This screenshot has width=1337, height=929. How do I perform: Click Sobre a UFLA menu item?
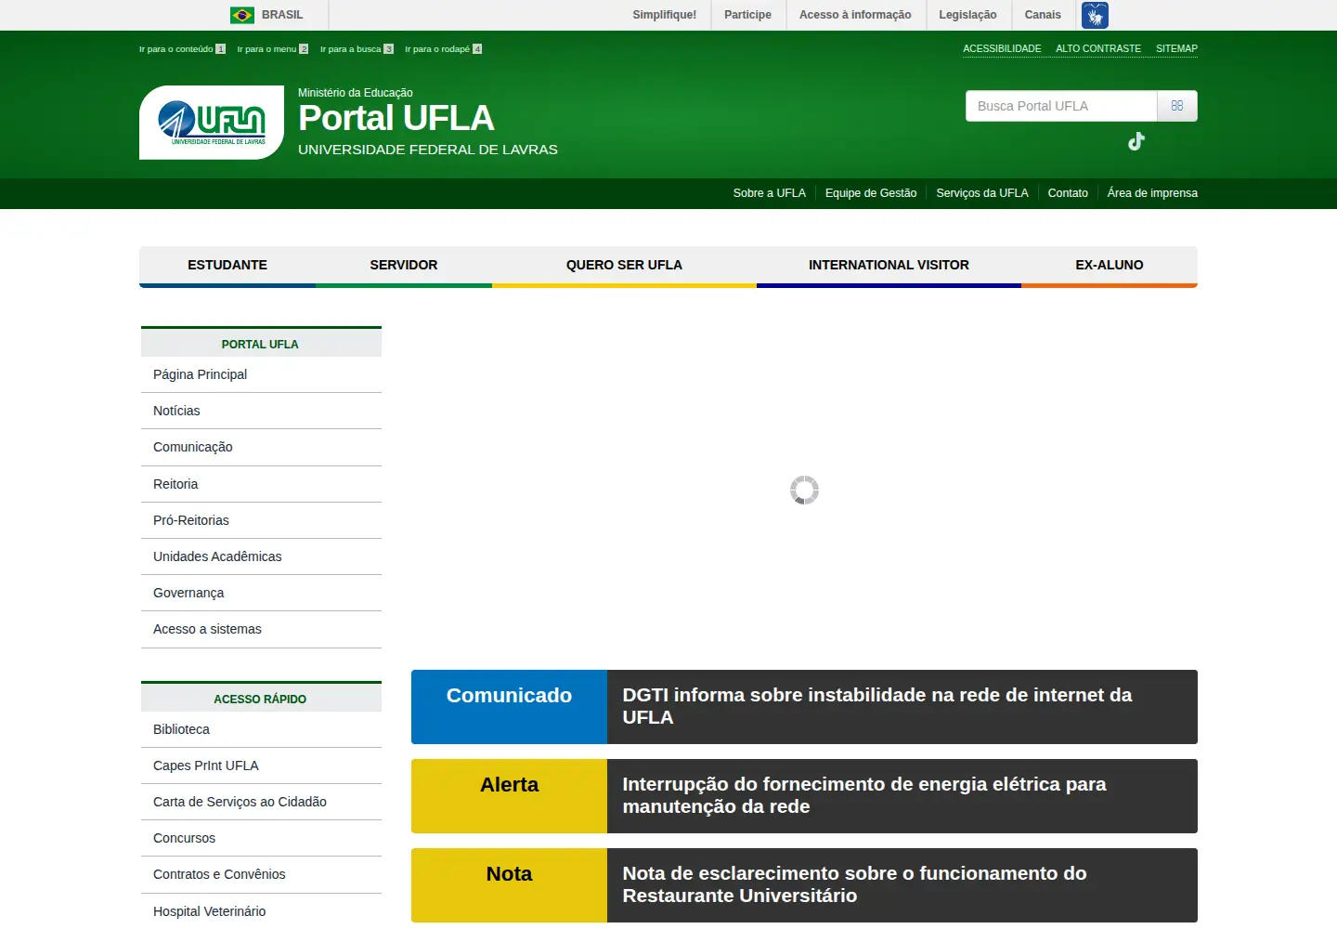(770, 193)
